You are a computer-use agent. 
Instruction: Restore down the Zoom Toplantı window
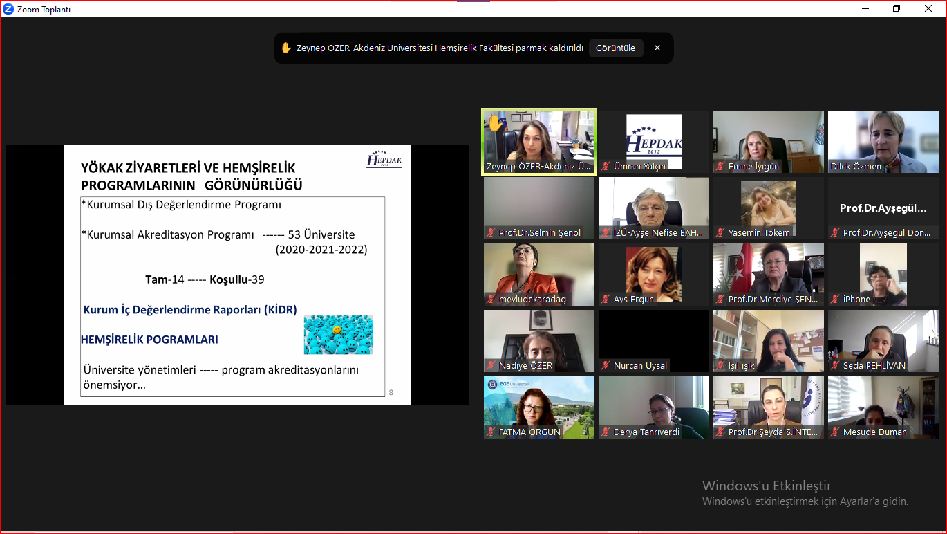[x=897, y=9]
